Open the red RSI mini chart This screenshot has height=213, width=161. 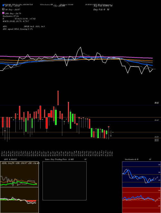(x=141, y=200)
